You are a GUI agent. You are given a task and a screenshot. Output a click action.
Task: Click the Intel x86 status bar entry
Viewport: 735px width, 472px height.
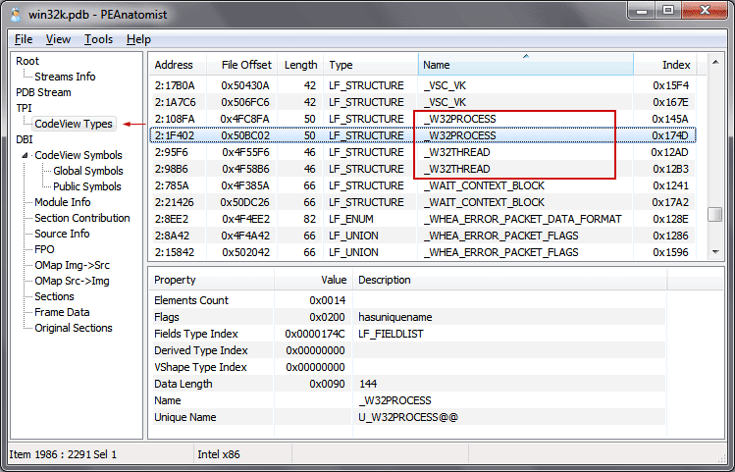click(x=219, y=454)
